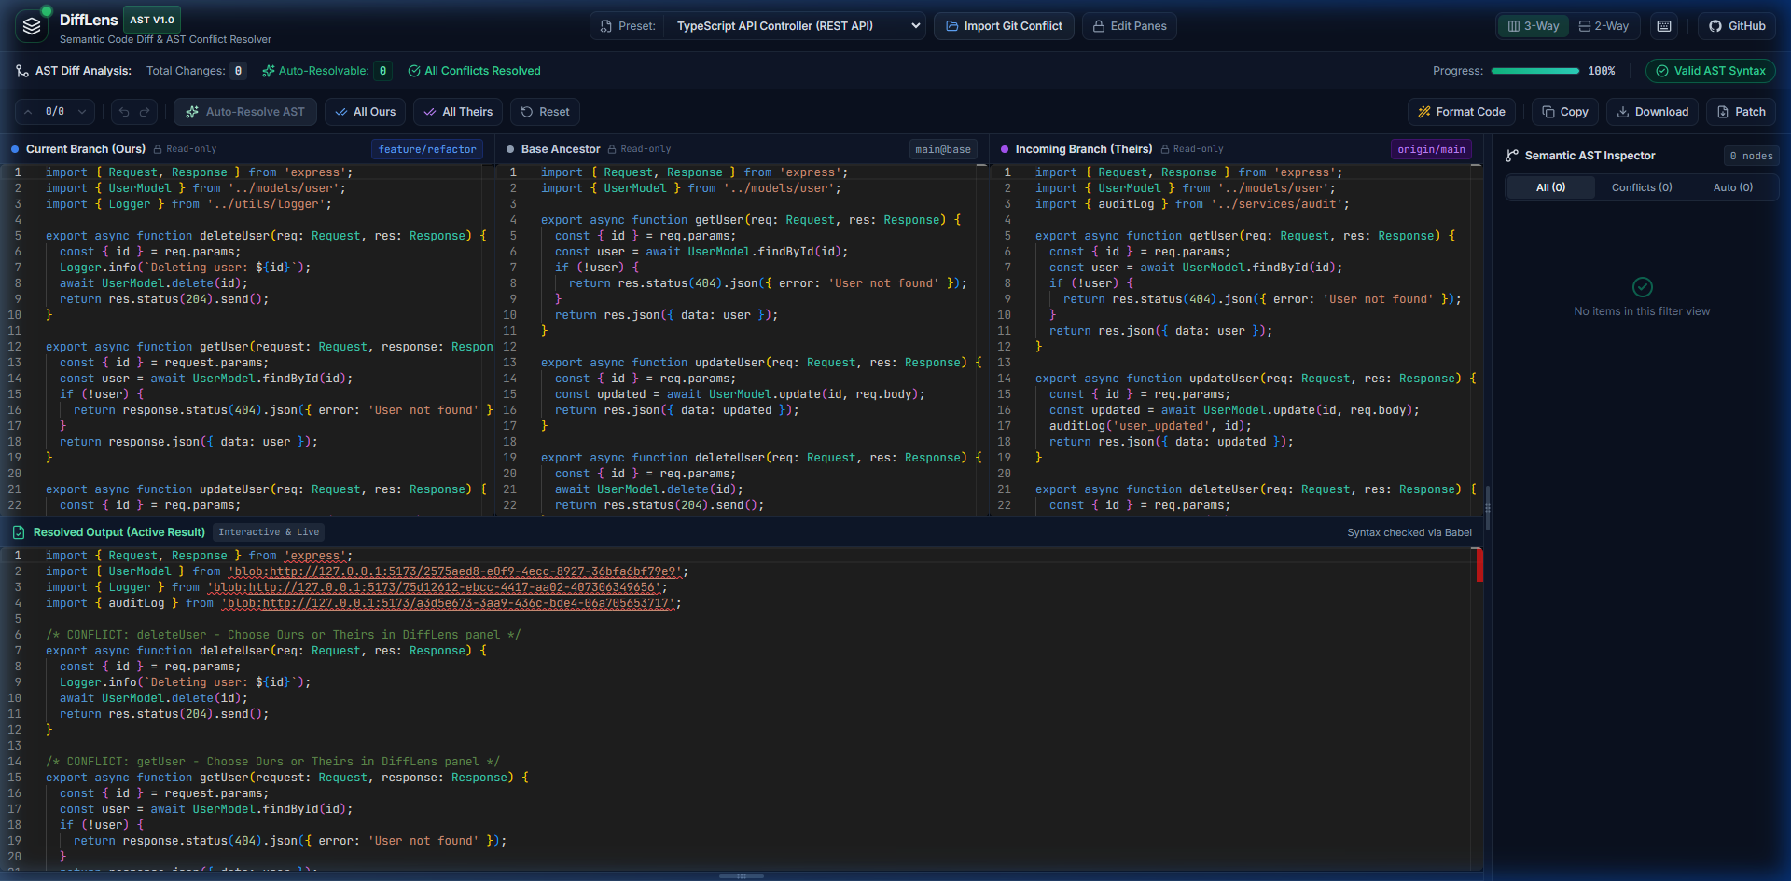The height and width of the screenshot is (881, 1791).
Task: Click the Semantic AST Inspector branch icon
Action: click(x=1512, y=156)
